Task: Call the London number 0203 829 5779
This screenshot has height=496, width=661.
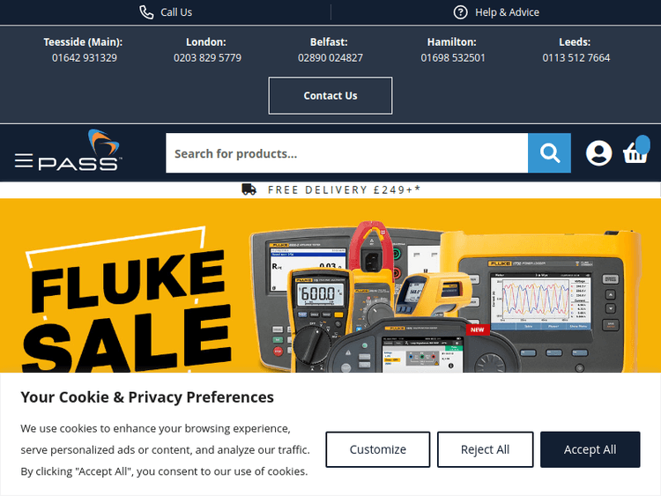Action: (207, 58)
